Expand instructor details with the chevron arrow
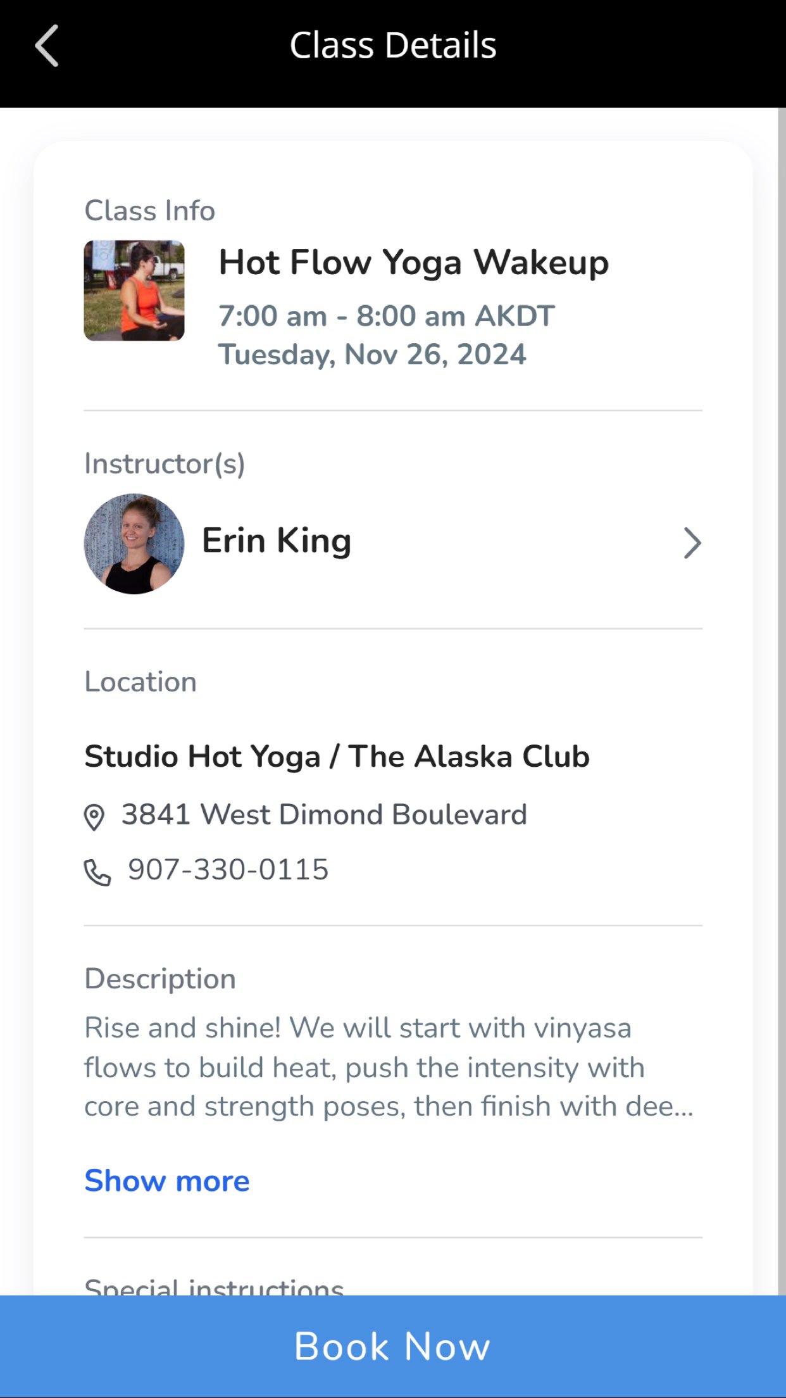Screen dimensions: 786x1398 (692, 543)
